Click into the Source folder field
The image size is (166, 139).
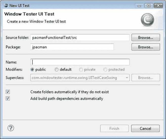tap(80, 37)
